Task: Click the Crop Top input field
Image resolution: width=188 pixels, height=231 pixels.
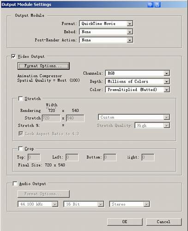Action: [34, 157]
